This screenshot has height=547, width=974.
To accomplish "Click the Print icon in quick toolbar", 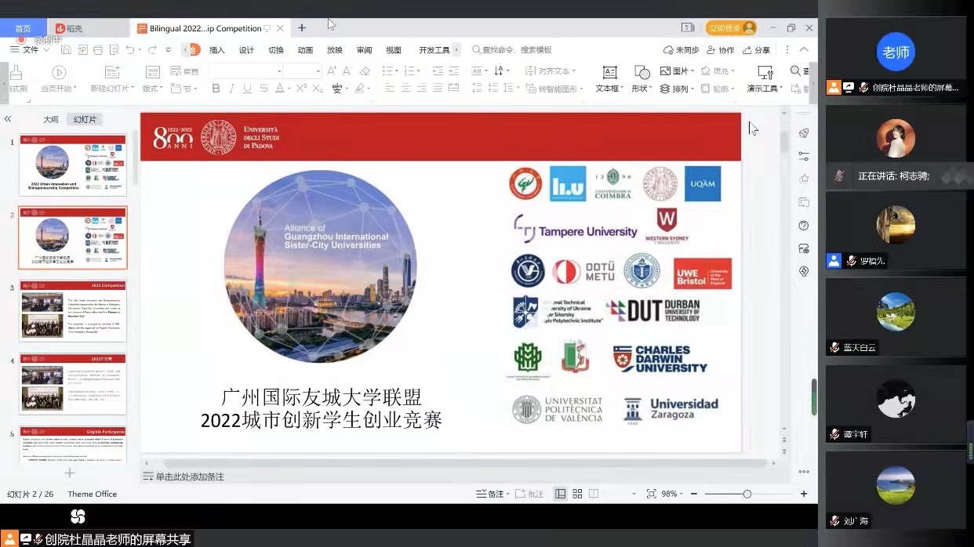I will tap(98, 50).
